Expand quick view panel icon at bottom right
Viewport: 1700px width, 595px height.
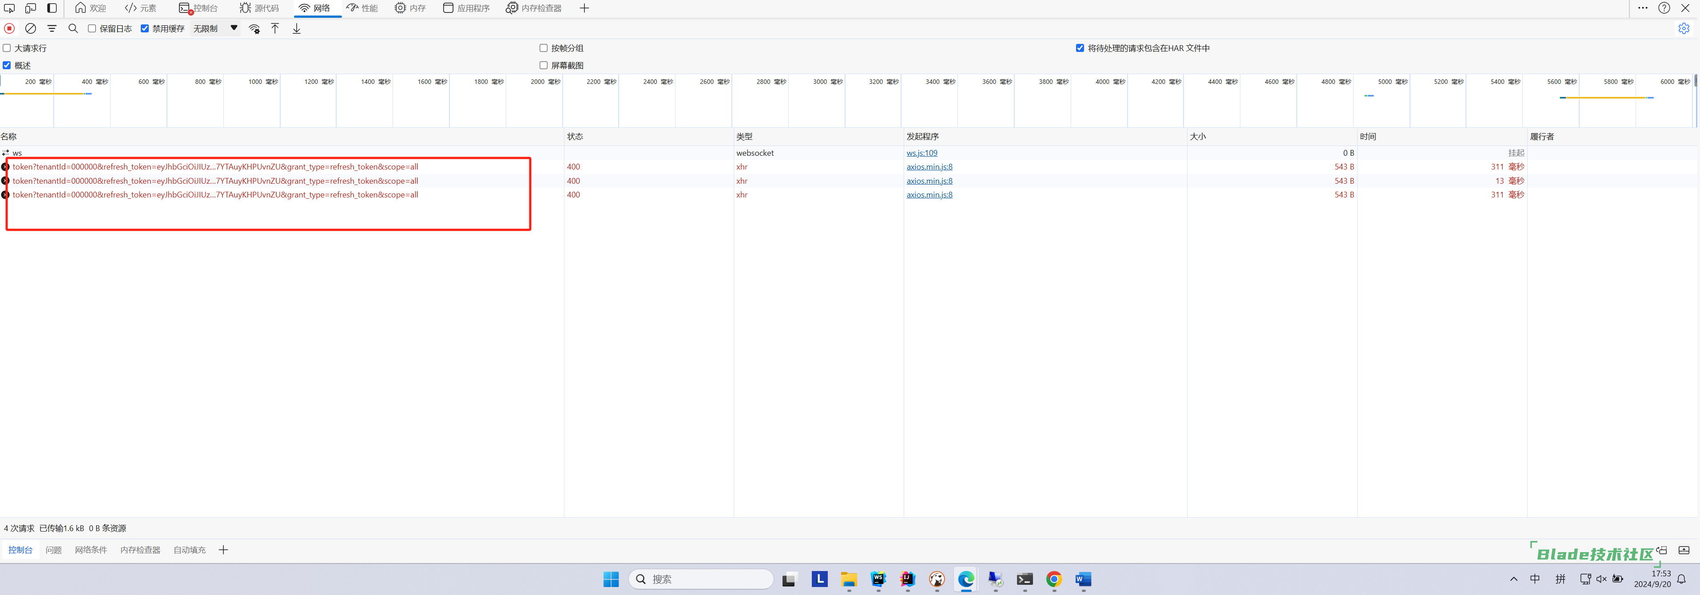1684,549
